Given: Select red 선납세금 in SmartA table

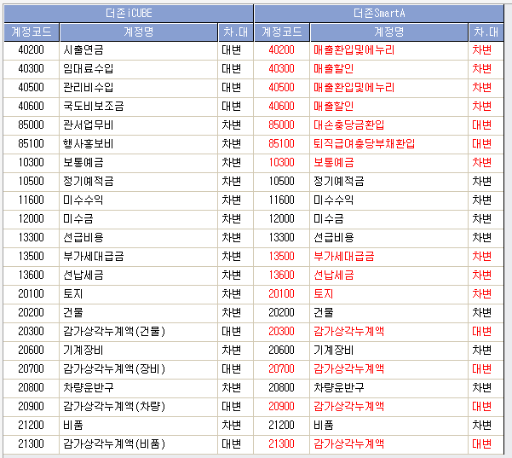Looking at the screenshot, I should coord(388,275).
